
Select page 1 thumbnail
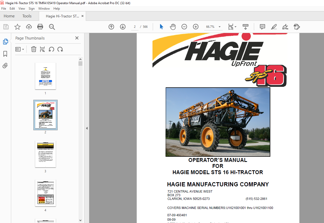45,76
